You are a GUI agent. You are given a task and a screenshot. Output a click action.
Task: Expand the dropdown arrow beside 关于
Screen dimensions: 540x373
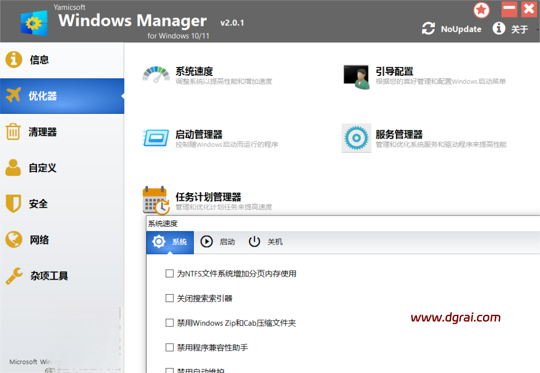pos(537,29)
